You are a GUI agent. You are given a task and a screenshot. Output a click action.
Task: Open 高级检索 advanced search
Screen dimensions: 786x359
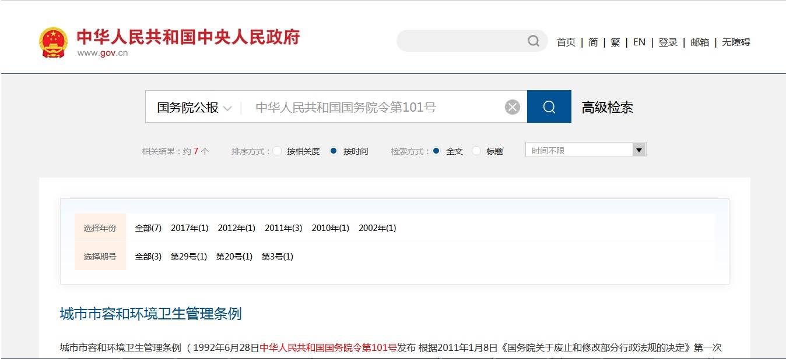607,108
